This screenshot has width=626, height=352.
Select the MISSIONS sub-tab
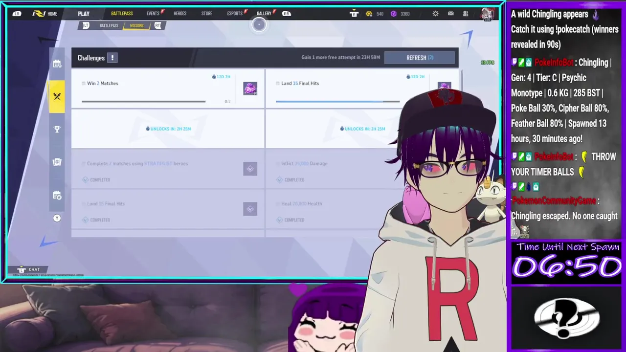137,25
